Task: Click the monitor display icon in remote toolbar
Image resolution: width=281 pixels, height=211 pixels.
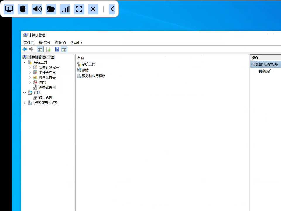Action: click(x=9, y=9)
